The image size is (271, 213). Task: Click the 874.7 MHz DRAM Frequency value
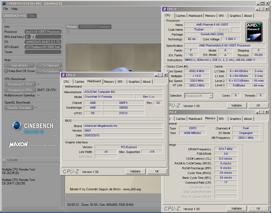(226, 149)
